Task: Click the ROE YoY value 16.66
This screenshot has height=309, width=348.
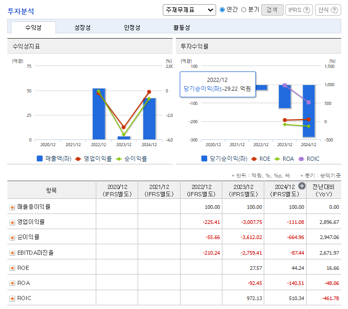Action: (x=333, y=268)
